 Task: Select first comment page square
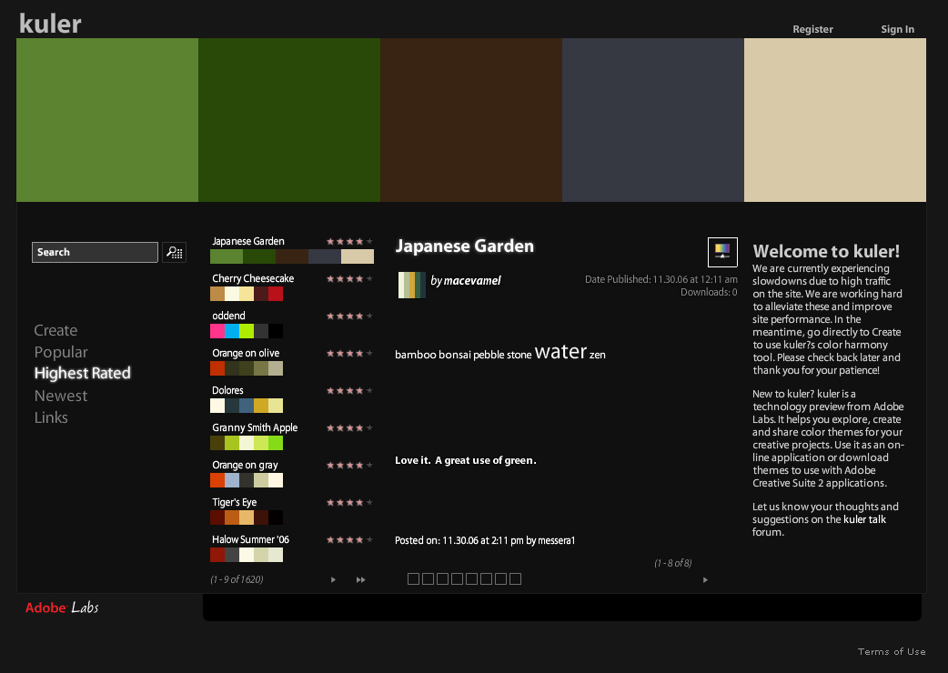[414, 578]
